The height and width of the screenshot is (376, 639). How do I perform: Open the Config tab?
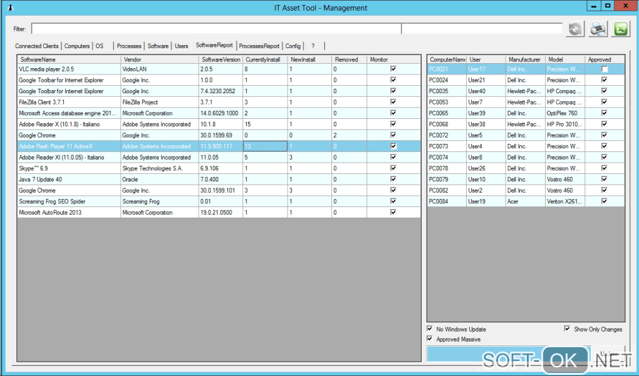tap(293, 46)
